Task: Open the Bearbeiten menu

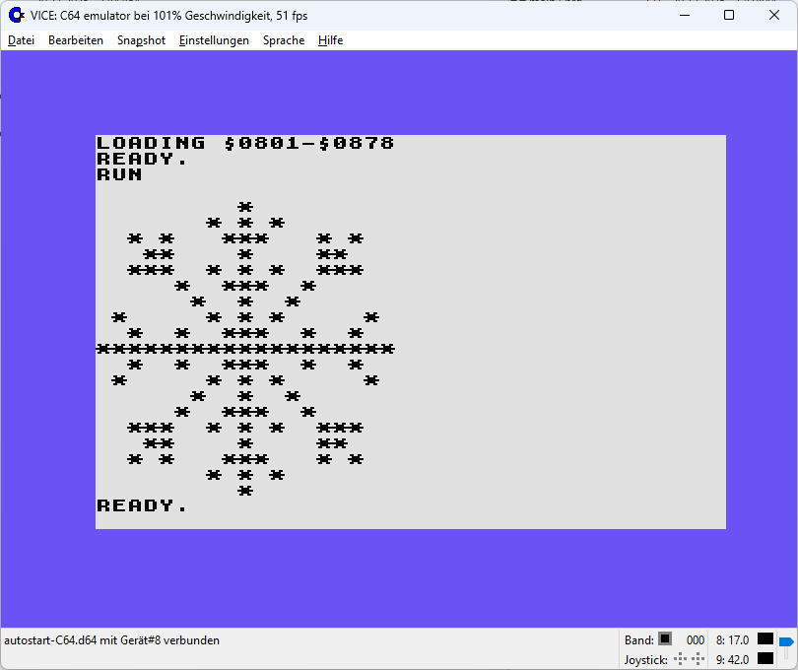Action: pos(76,40)
